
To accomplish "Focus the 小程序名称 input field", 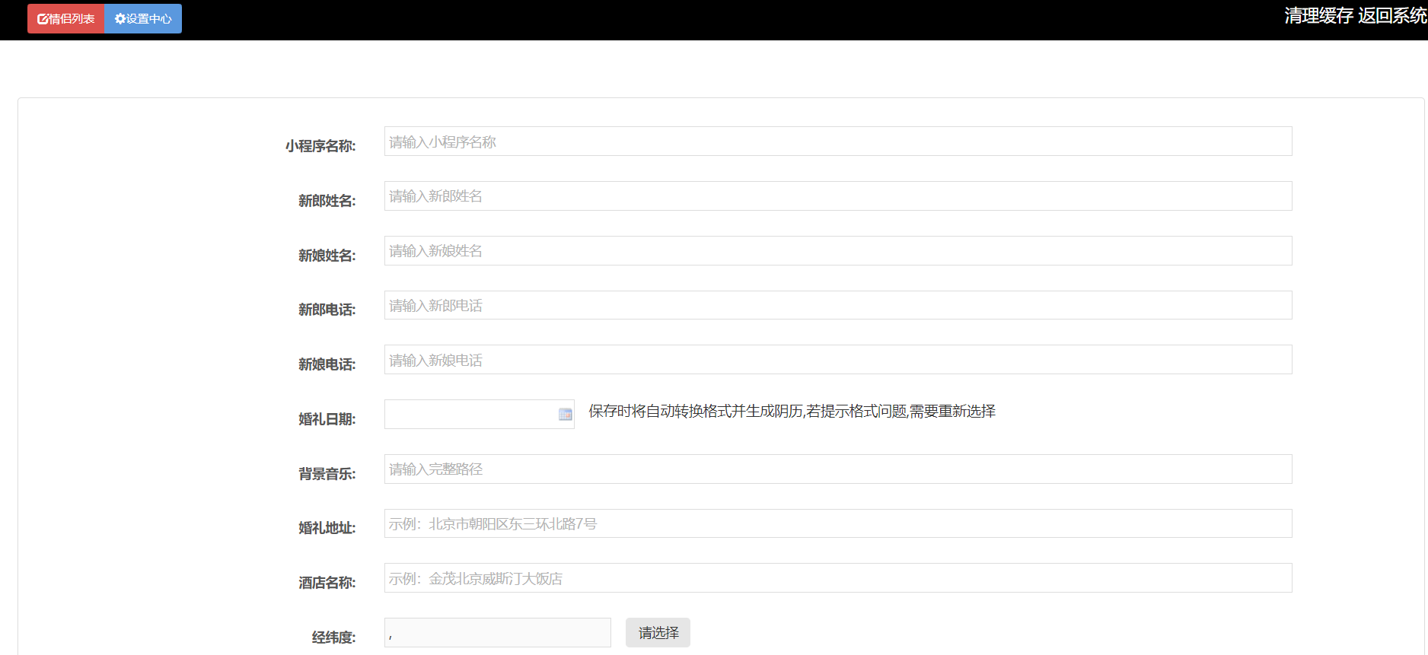I will click(x=838, y=141).
